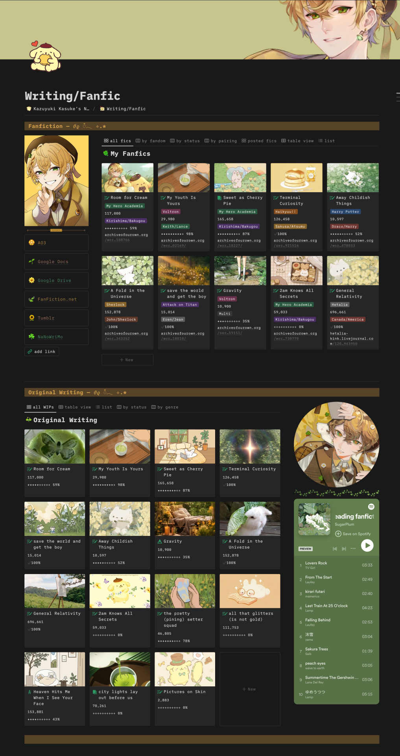Click the pencil icon on Pictures on Skin card
Screen dimensions: 400x756
click(x=160, y=692)
